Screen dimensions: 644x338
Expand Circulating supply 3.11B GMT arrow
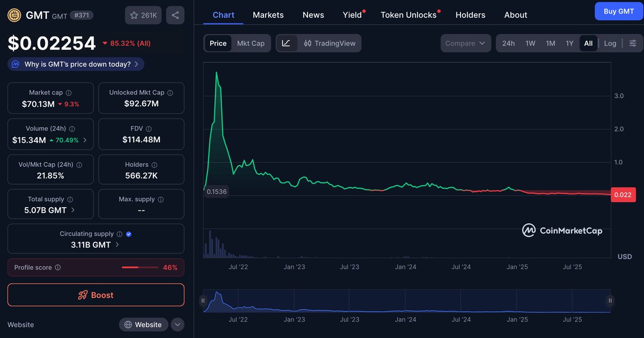click(x=118, y=245)
